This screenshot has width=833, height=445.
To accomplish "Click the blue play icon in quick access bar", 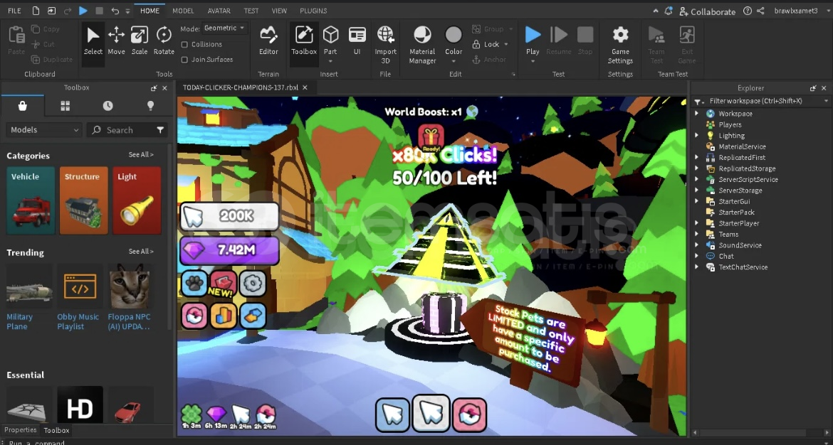I will pos(83,11).
